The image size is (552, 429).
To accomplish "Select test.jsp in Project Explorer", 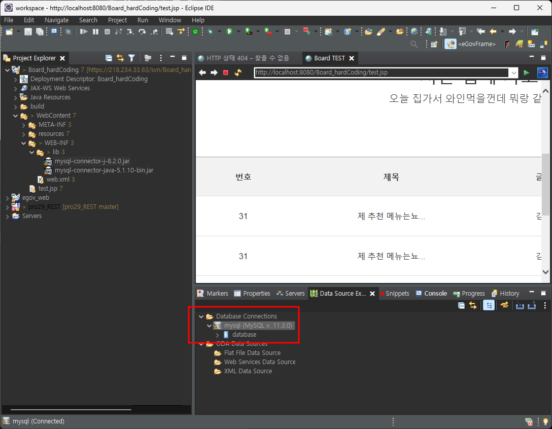I will [x=48, y=189].
